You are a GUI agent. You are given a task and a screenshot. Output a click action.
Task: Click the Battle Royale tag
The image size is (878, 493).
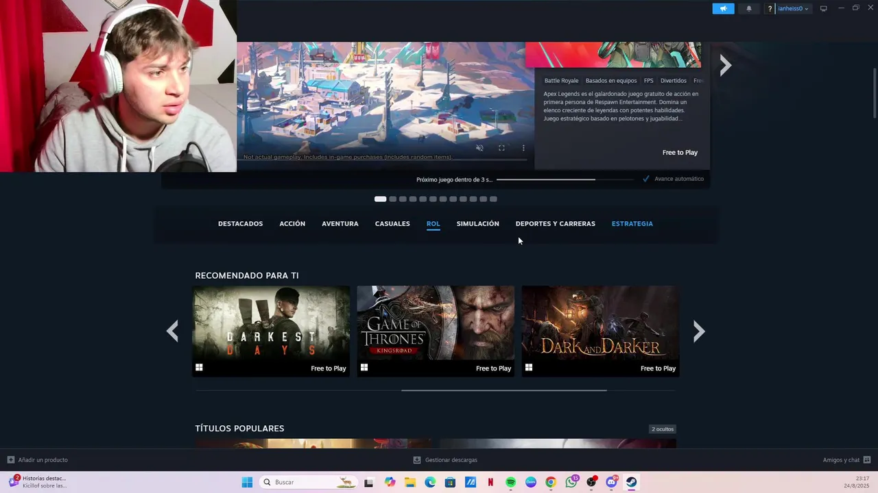click(x=561, y=81)
